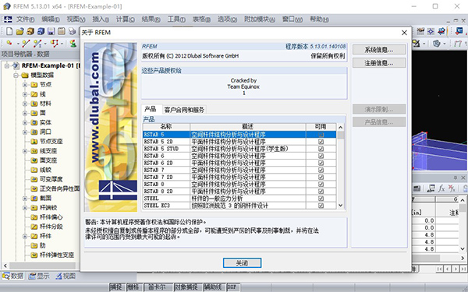
Task: Click the nodal support tool icon
Action: (x=73, y=44)
